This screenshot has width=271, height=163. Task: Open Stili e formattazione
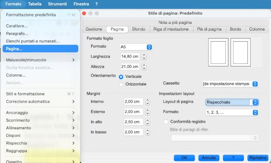point(40,94)
